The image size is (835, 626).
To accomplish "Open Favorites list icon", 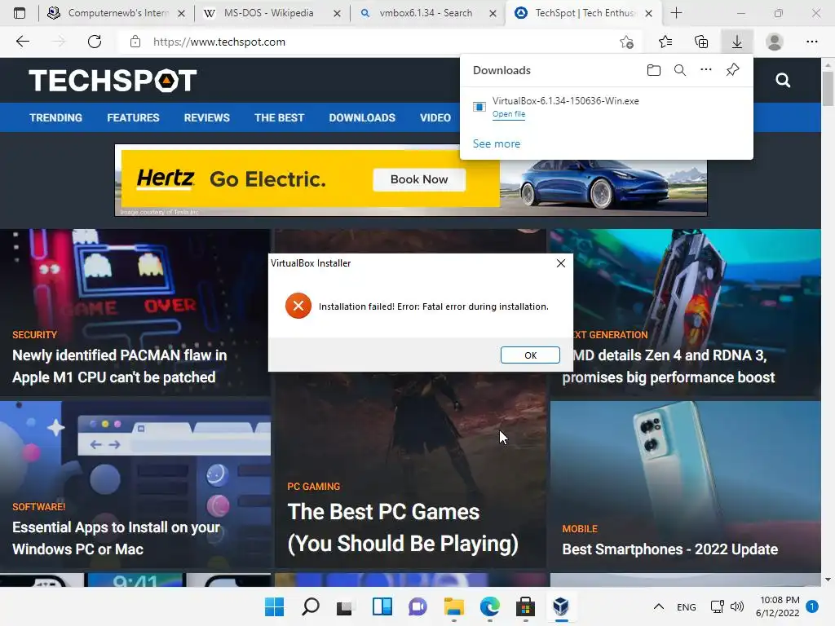I will [x=665, y=42].
